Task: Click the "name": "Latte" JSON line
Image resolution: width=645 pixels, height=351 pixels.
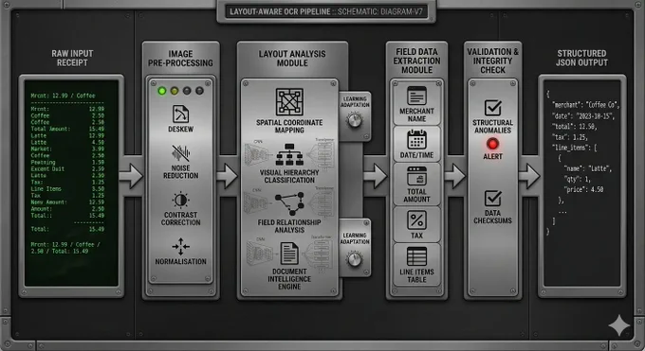Action: pyautogui.click(x=587, y=168)
